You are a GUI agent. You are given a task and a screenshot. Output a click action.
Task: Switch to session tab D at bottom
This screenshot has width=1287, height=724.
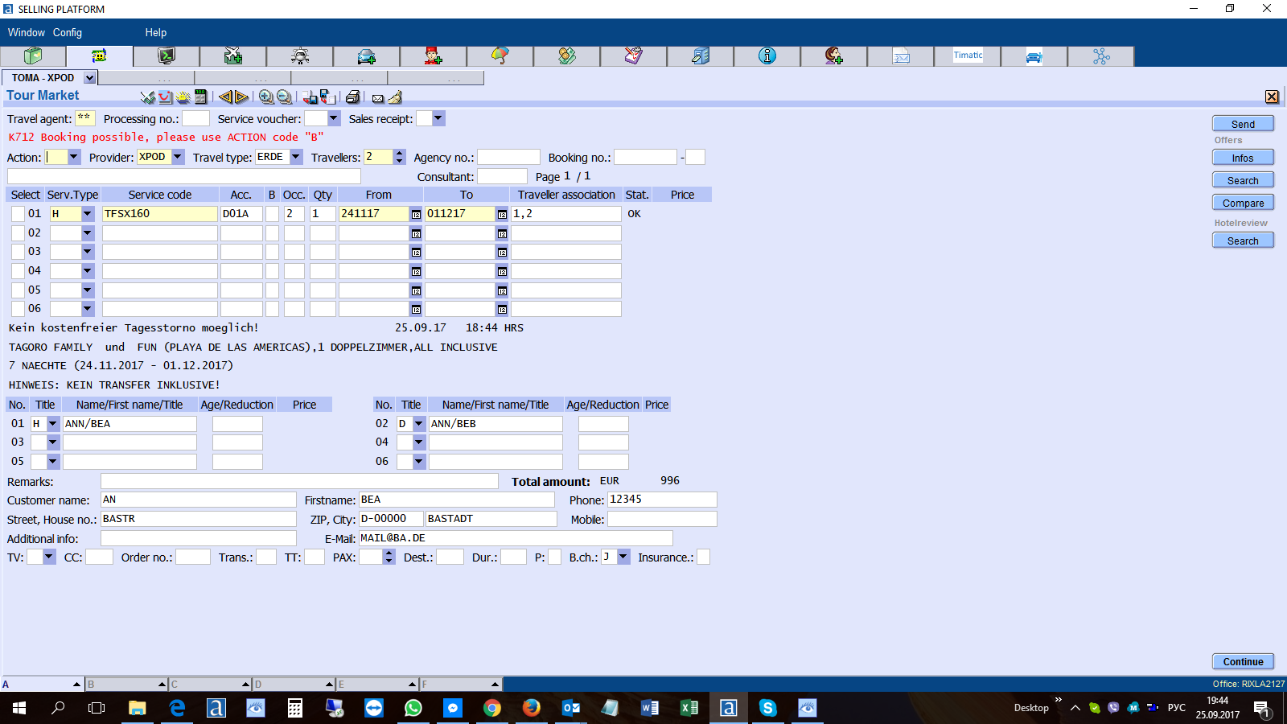pyautogui.click(x=294, y=685)
